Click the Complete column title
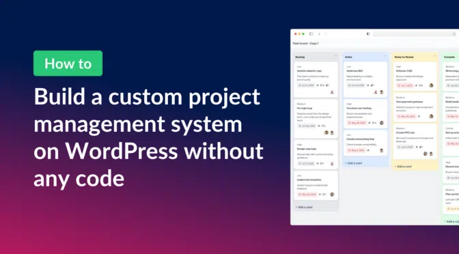This screenshot has width=459, height=254. coord(449,57)
